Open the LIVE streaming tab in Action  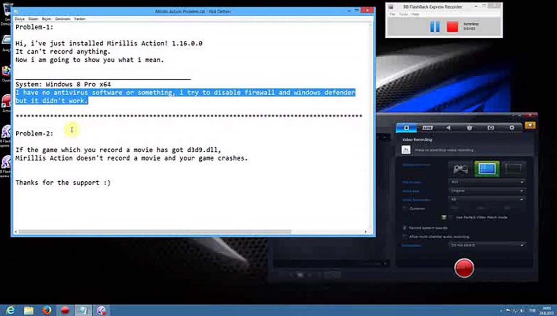pos(427,128)
